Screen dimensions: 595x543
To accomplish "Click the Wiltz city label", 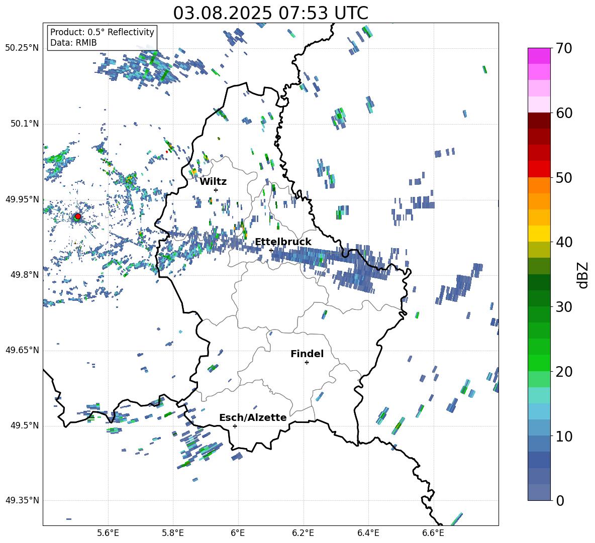I will coord(213,182).
